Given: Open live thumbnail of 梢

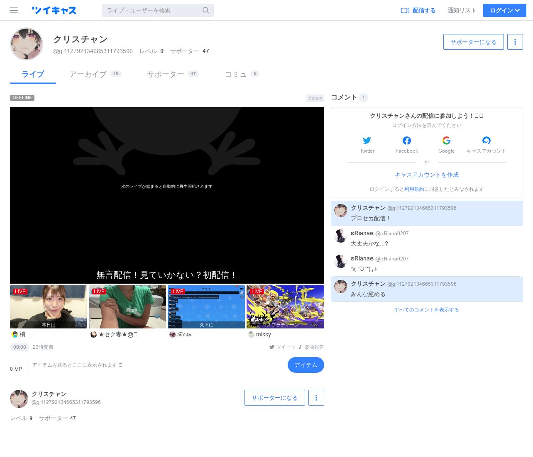Looking at the screenshot, I should (x=49, y=307).
